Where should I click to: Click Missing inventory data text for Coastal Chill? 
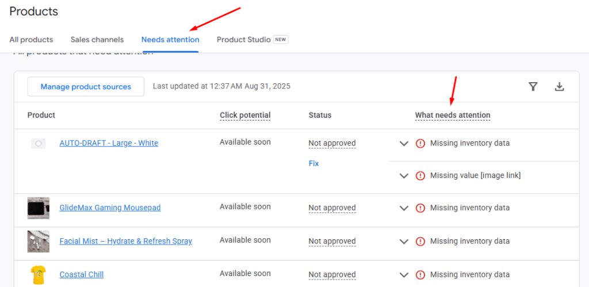coord(470,274)
